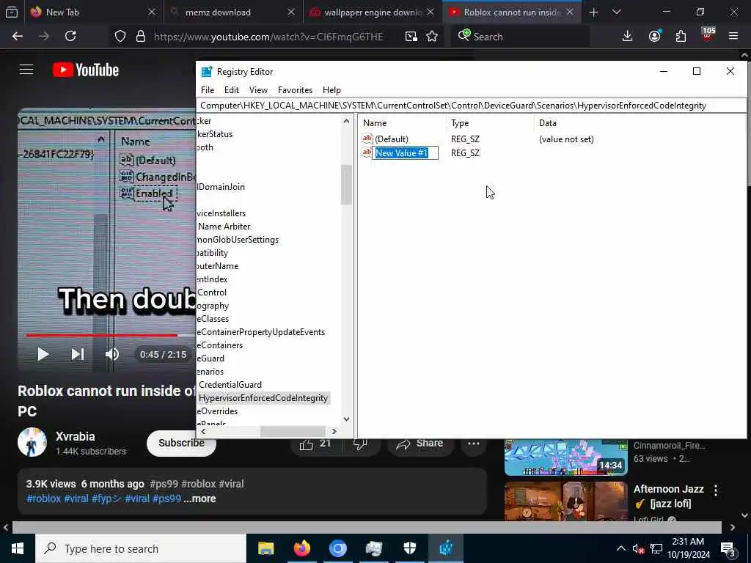Select the (Default) registry value
This screenshot has height=563, width=751.
click(x=392, y=139)
